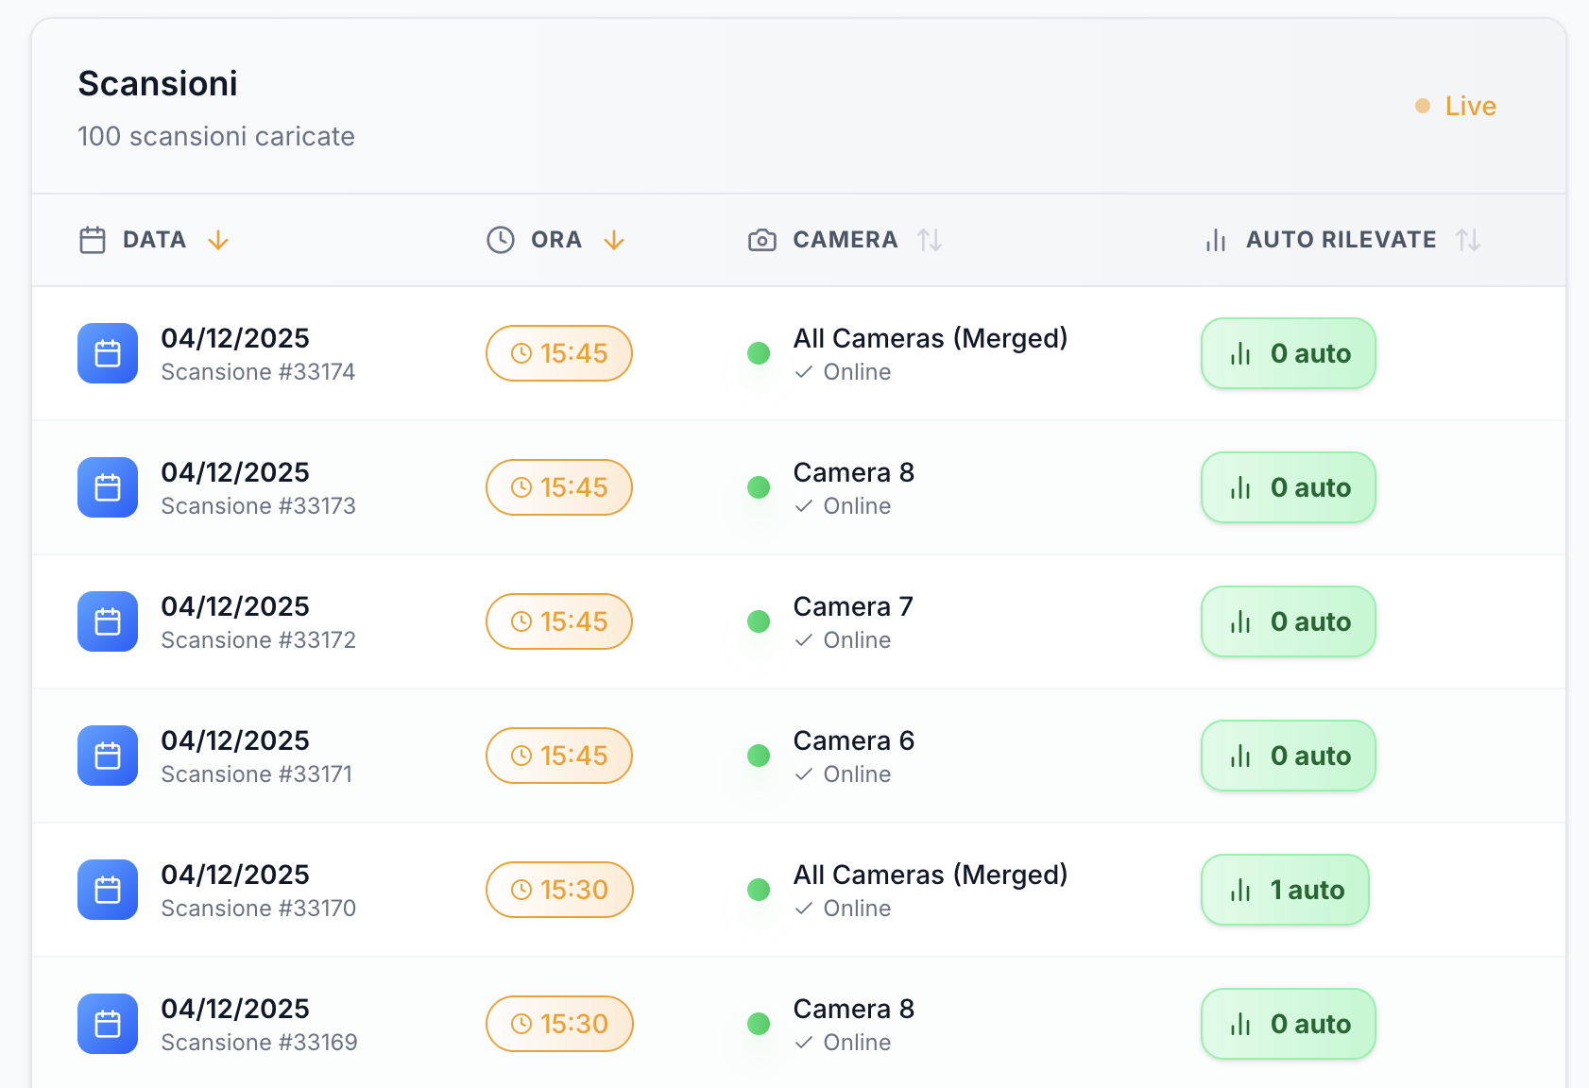Select the Camera 8 row for Scansione #33169
Viewport: 1589px width, 1088px height.
[x=853, y=1009]
